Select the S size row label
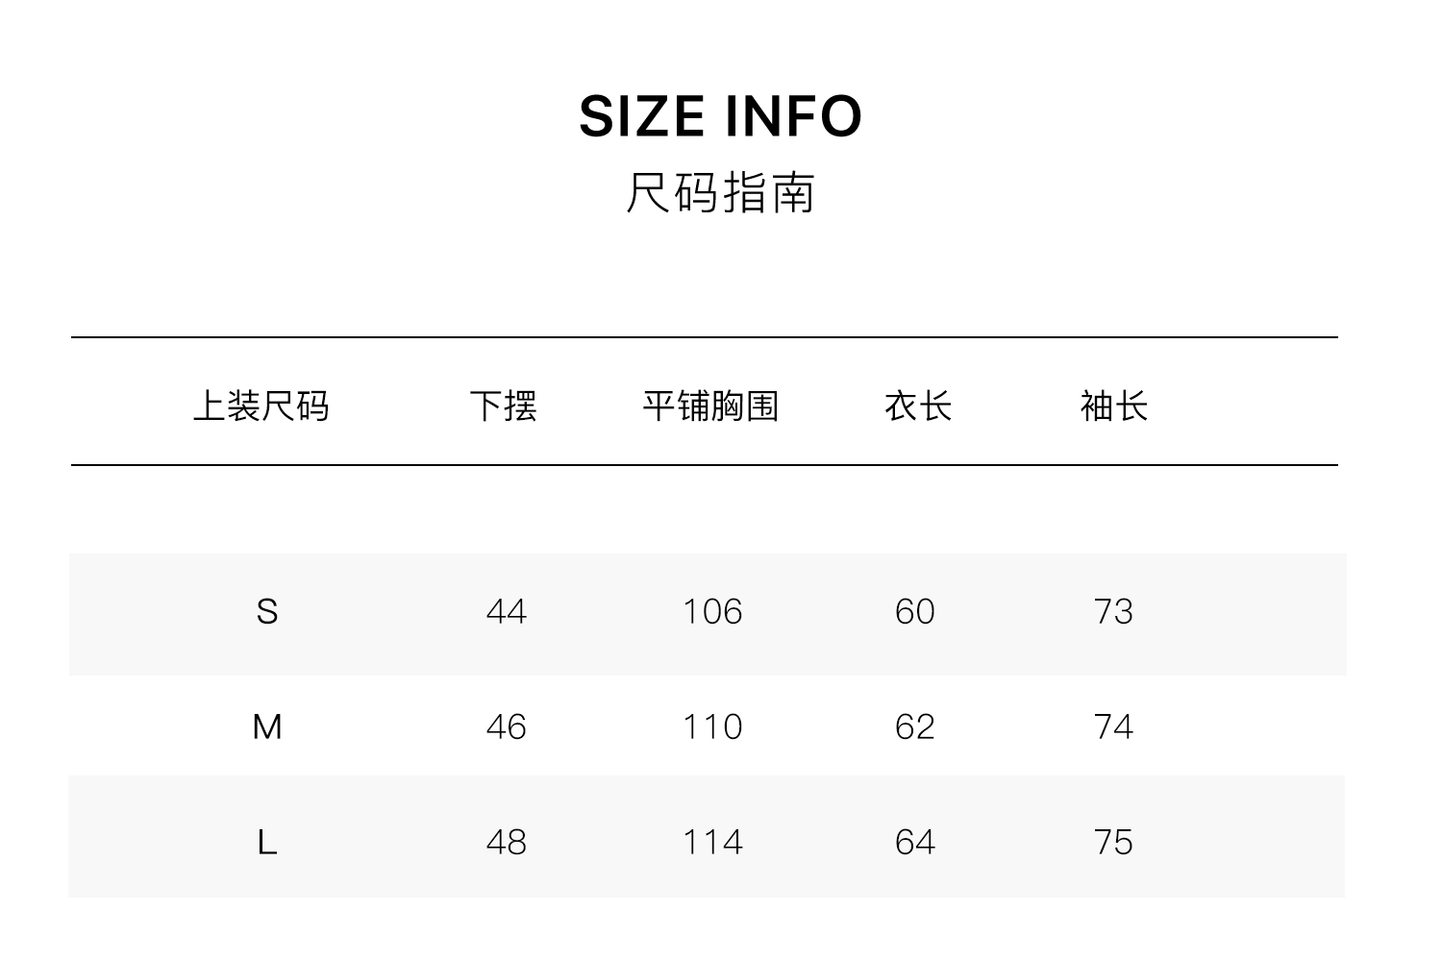This screenshot has height=959, width=1442. (x=267, y=612)
